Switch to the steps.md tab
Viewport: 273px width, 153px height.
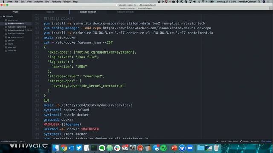(x=50, y=12)
